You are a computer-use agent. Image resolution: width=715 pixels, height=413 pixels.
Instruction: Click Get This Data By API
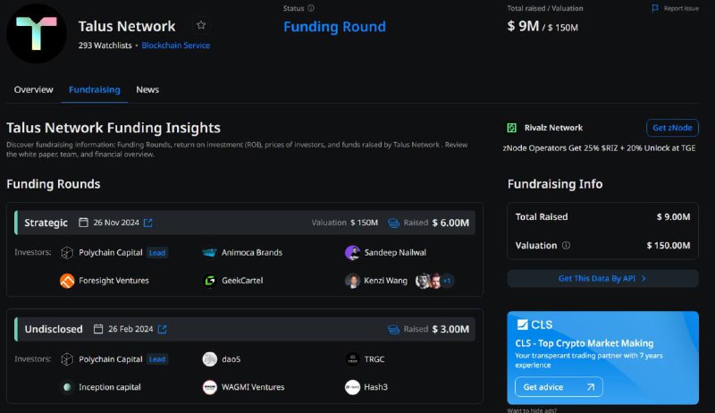coord(602,279)
